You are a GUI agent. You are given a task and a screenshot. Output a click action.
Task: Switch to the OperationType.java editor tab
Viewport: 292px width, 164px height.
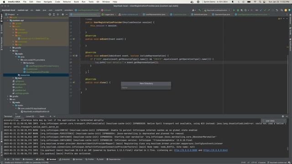click(222, 14)
